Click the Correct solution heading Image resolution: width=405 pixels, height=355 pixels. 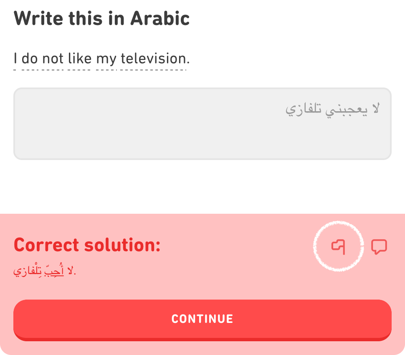(x=86, y=245)
